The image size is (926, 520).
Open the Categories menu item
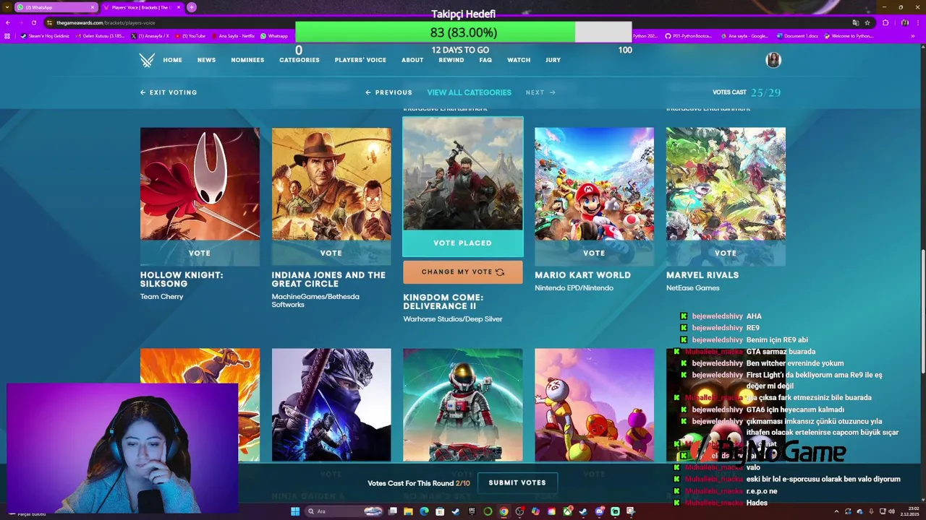click(x=300, y=60)
